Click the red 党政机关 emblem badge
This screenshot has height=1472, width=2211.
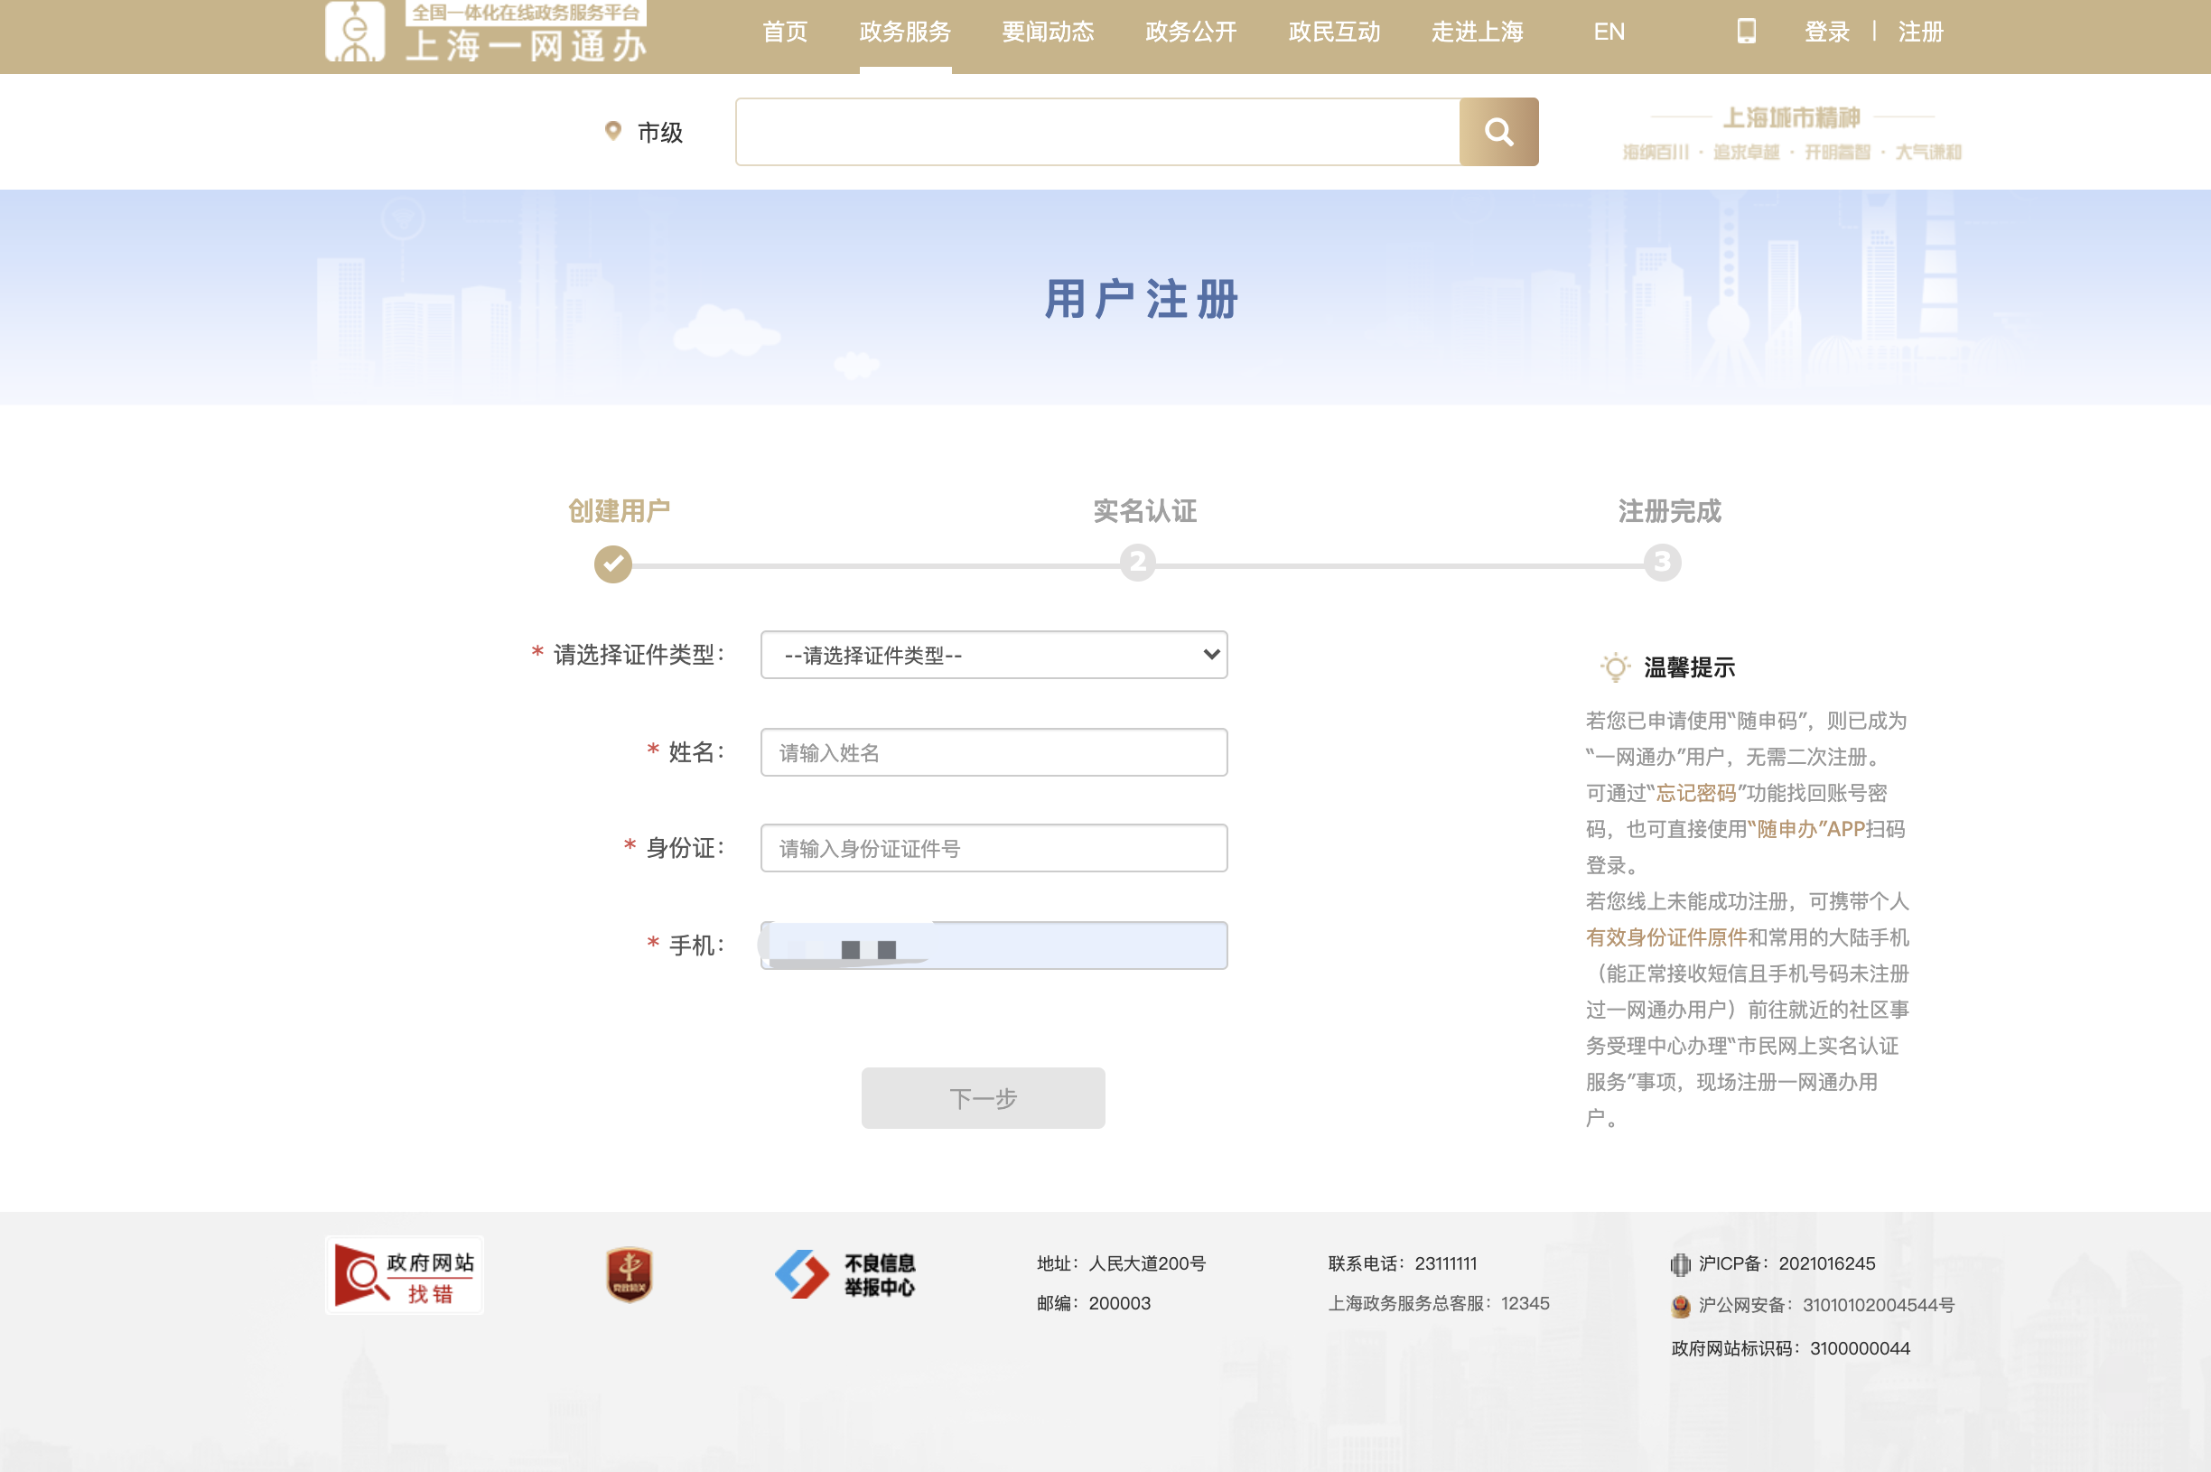click(x=629, y=1274)
